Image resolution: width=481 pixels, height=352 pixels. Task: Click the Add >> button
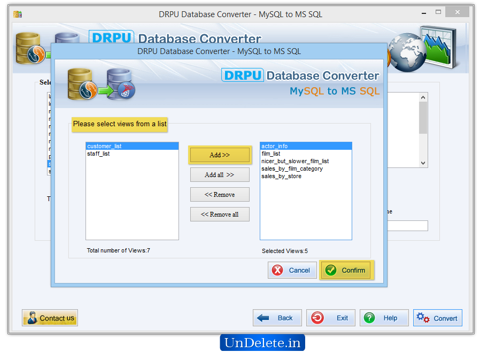click(x=220, y=155)
